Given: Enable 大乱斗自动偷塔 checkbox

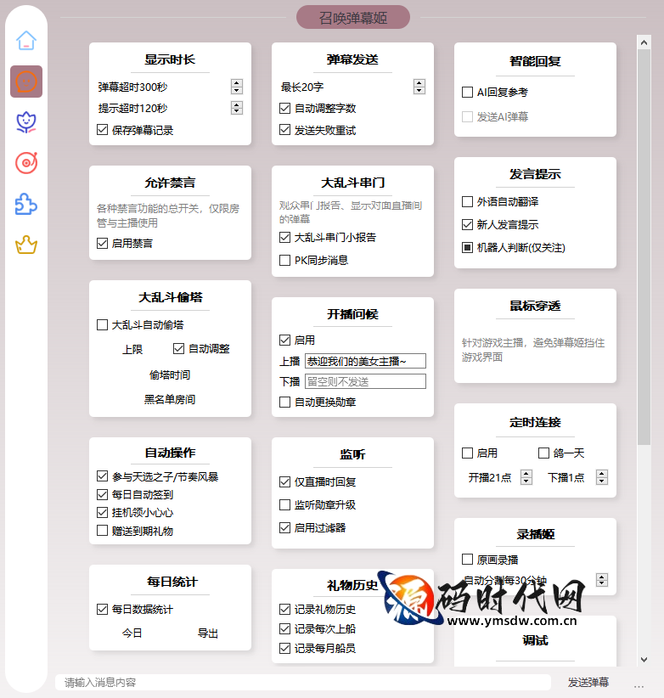Looking at the screenshot, I should (x=103, y=324).
